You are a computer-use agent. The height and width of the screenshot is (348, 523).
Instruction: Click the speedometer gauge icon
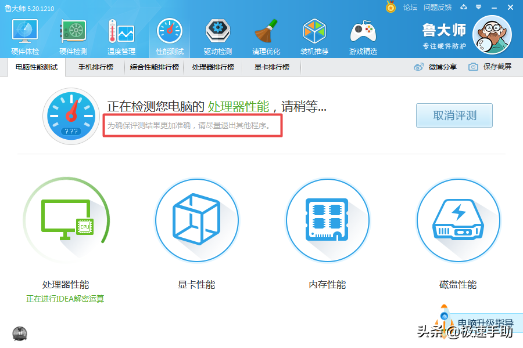click(71, 116)
